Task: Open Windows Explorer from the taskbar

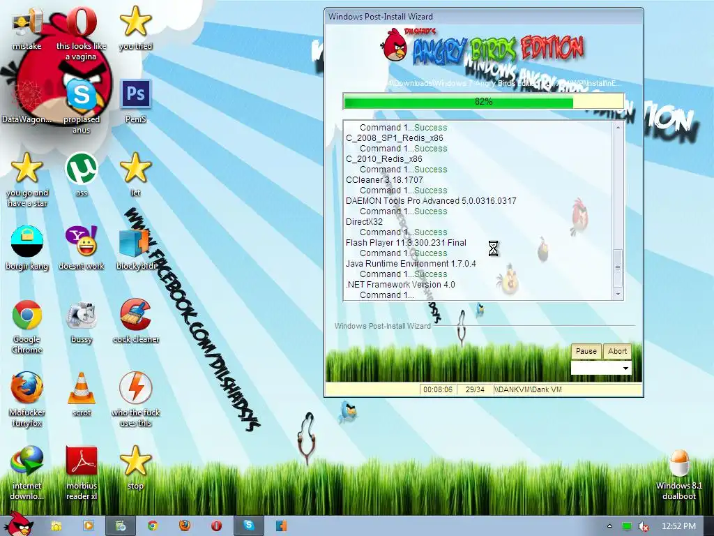Action: 56,526
